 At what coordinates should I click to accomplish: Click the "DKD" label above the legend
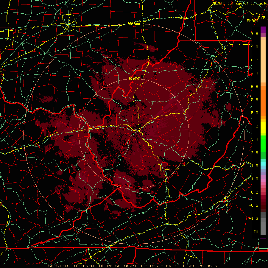261,18
